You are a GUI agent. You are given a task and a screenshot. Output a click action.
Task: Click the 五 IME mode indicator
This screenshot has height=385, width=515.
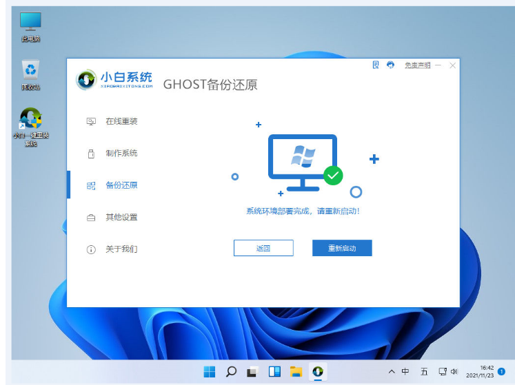coord(424,371)
